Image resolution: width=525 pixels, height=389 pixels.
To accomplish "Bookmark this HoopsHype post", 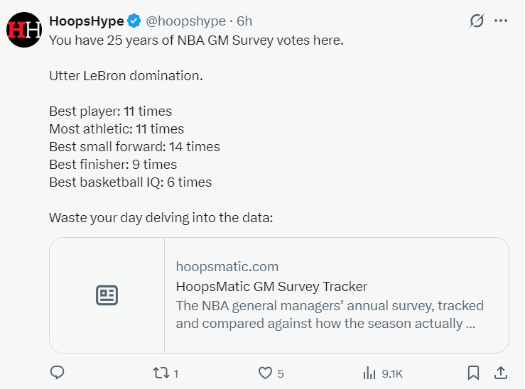I will click(473, 373).
